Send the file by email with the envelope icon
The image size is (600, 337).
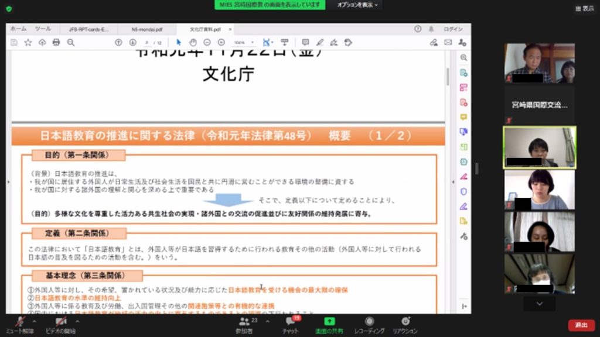point(448,42)
